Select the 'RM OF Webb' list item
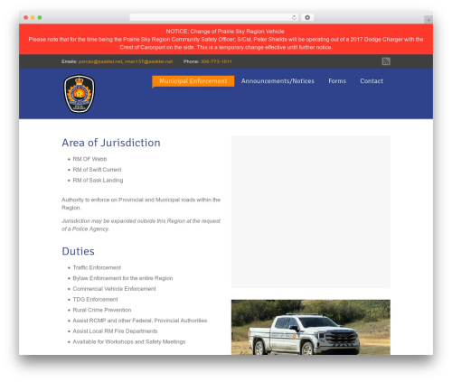 [x=89, y=159]
